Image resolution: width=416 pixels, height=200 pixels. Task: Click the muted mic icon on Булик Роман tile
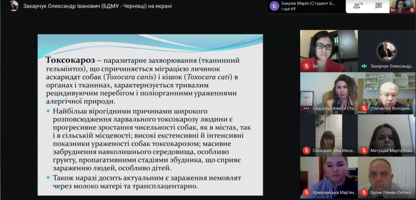364,192
